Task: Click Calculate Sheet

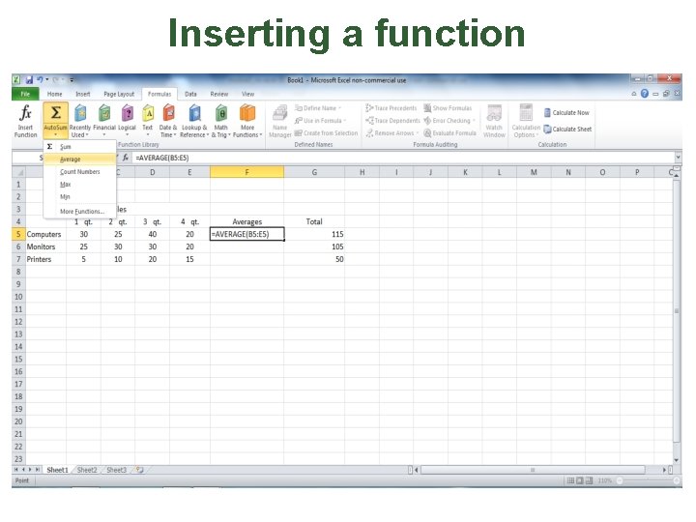Action: [568, 130]
